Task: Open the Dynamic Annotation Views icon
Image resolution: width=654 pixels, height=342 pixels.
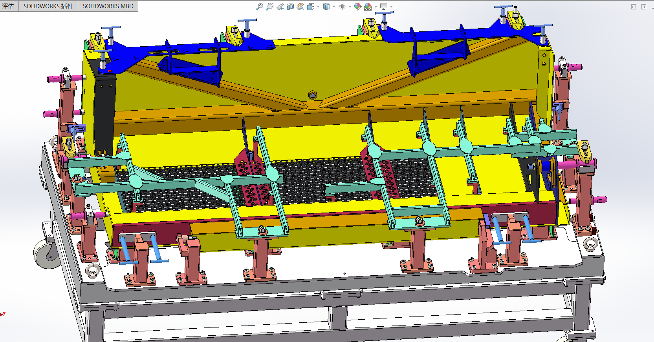Action: point(300,7)
